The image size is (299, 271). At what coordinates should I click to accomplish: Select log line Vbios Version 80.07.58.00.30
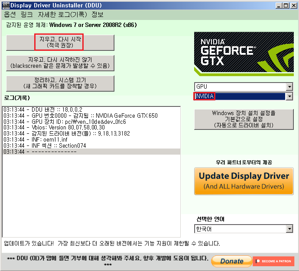click(91, 128)
